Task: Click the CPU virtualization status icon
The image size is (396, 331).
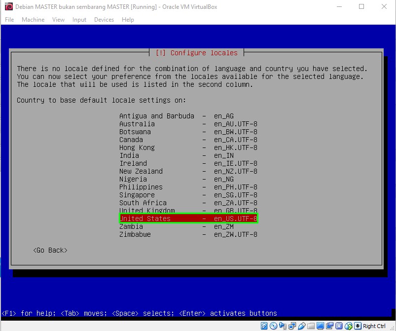Action: coord(339,326)
